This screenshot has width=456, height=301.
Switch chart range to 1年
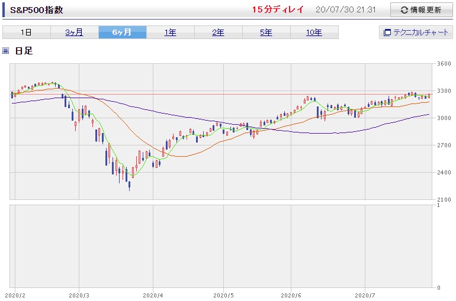[171, 32]
